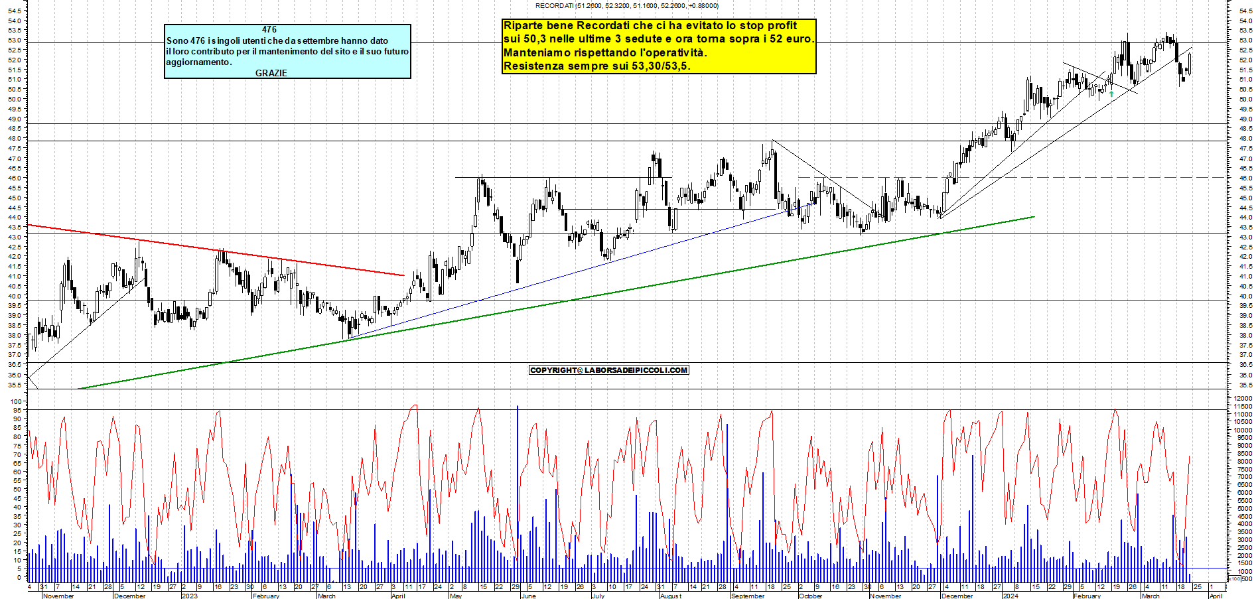Click the 'GRAZIE' text in the cyan box
The height and width of the screenshot is (599, 1254).
[271, 73]
